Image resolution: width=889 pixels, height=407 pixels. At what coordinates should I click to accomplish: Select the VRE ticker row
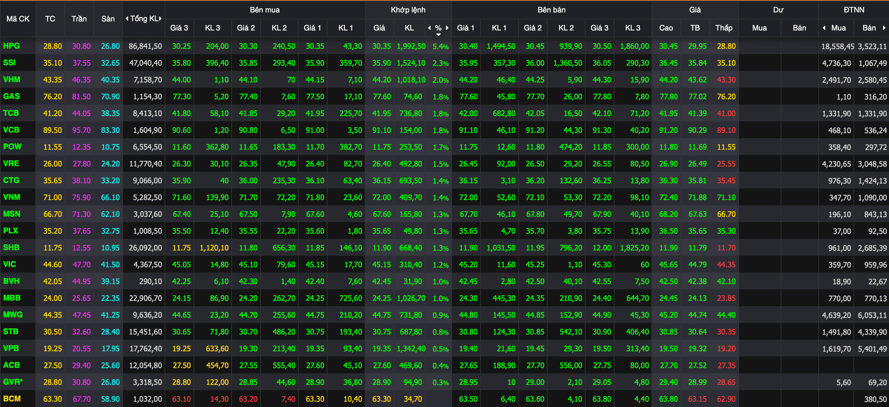11,163
